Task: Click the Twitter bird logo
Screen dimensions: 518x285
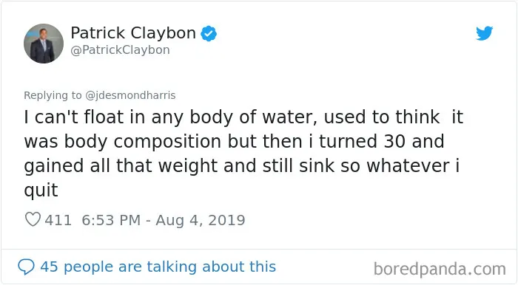Action: point(484,33)
